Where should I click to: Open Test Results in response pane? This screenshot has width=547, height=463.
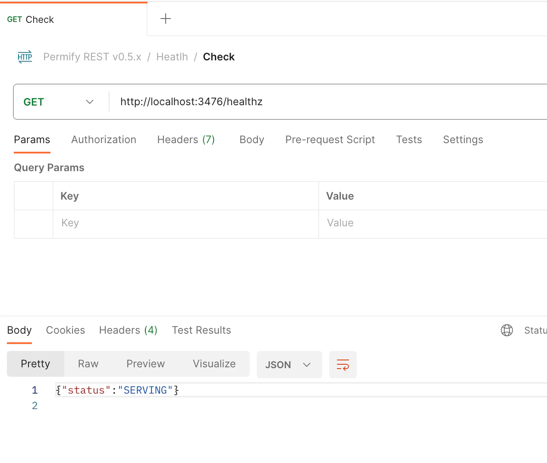[x=201, y=330]
